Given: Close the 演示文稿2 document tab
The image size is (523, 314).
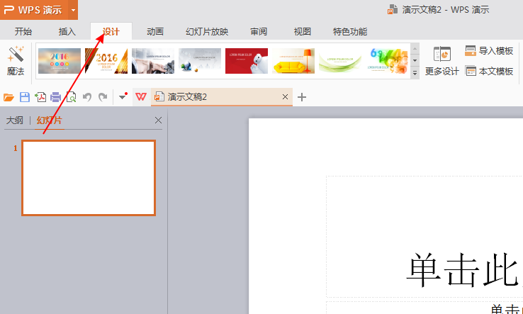Looking at the screenshot, I should pyautogui.click(x=285, y=97).
